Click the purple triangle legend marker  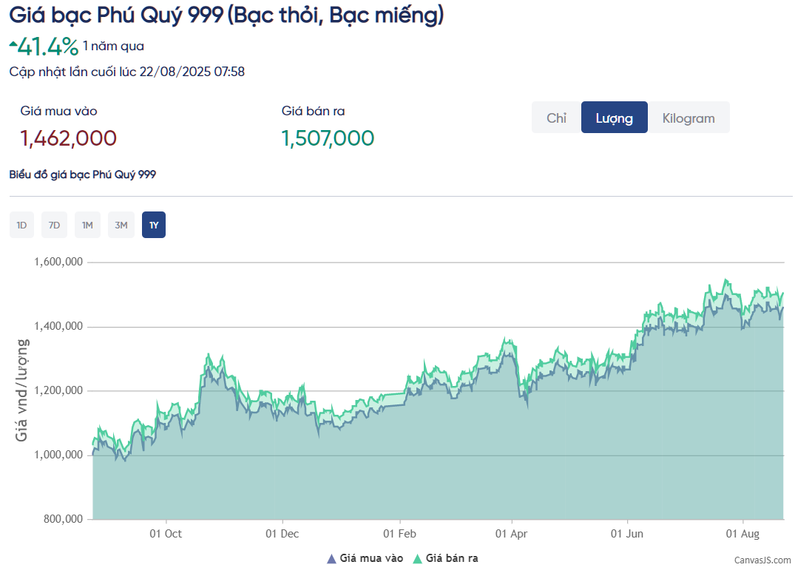click(331, 559)
